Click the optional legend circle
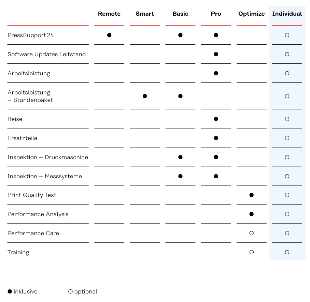Viewport: 310px width, 302px height. [x=70, y=291]
